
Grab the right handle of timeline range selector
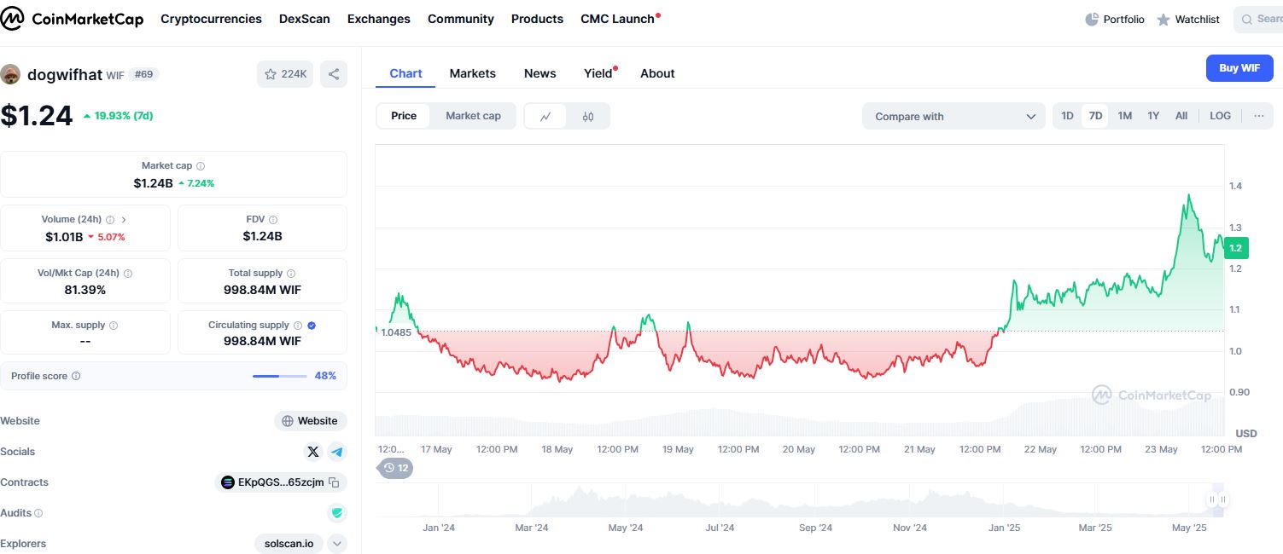(1223, 500)
